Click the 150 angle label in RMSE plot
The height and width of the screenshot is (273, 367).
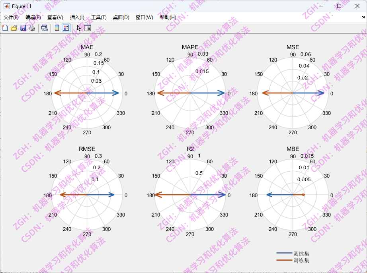pyautogui.click(x=53, y=176)
